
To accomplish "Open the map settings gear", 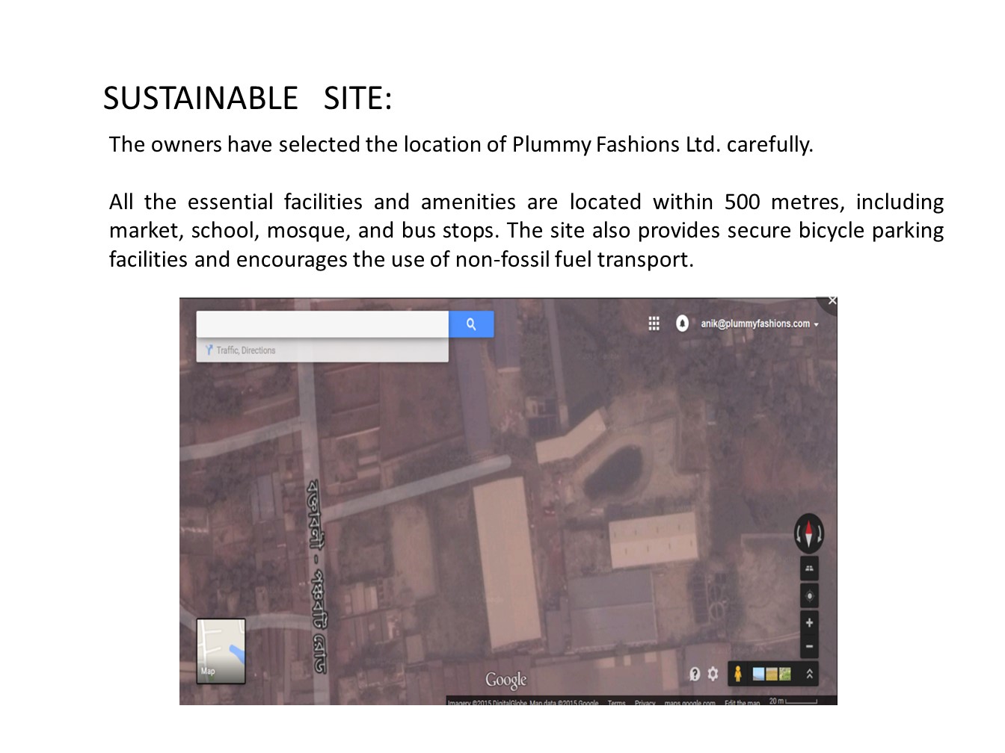I will [713, 674].
